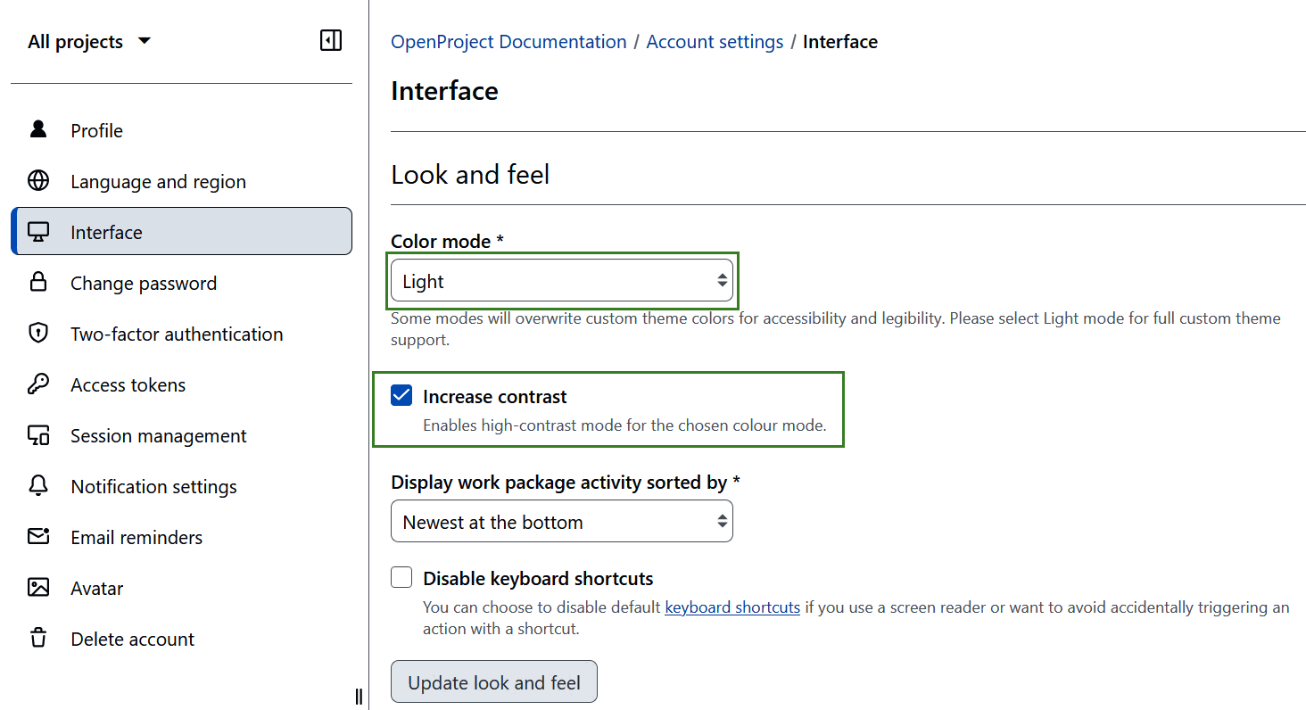1306x710 pixels.
Task: Open the Avatar settings page
Action: tap(96, 587)
